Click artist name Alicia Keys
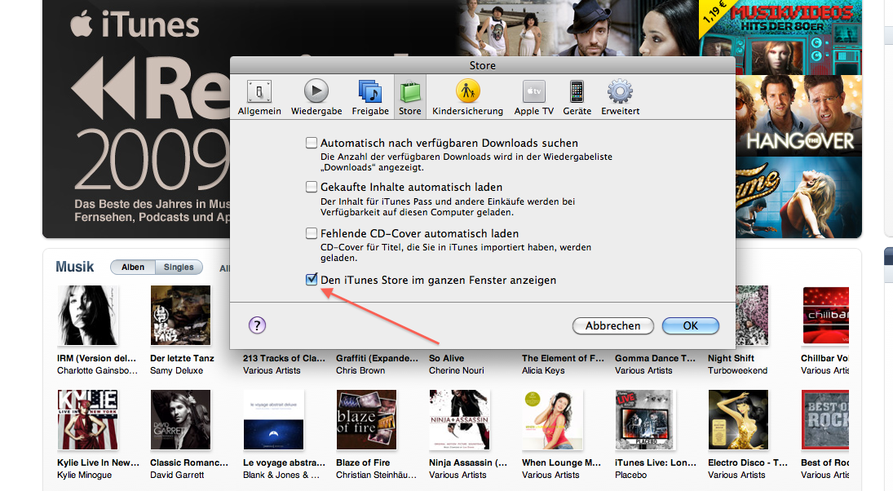This screenshot has height=491, width=893. click(x=543, y=371)
